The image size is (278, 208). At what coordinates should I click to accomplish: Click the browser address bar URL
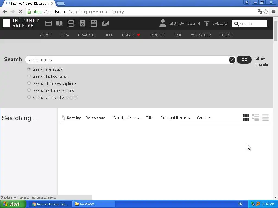point(78,12)
